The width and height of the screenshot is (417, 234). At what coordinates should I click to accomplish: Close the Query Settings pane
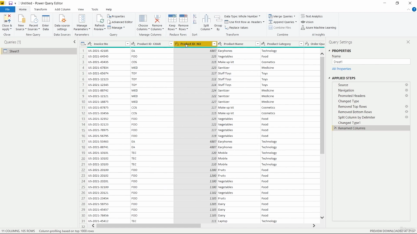click(408, 42)
